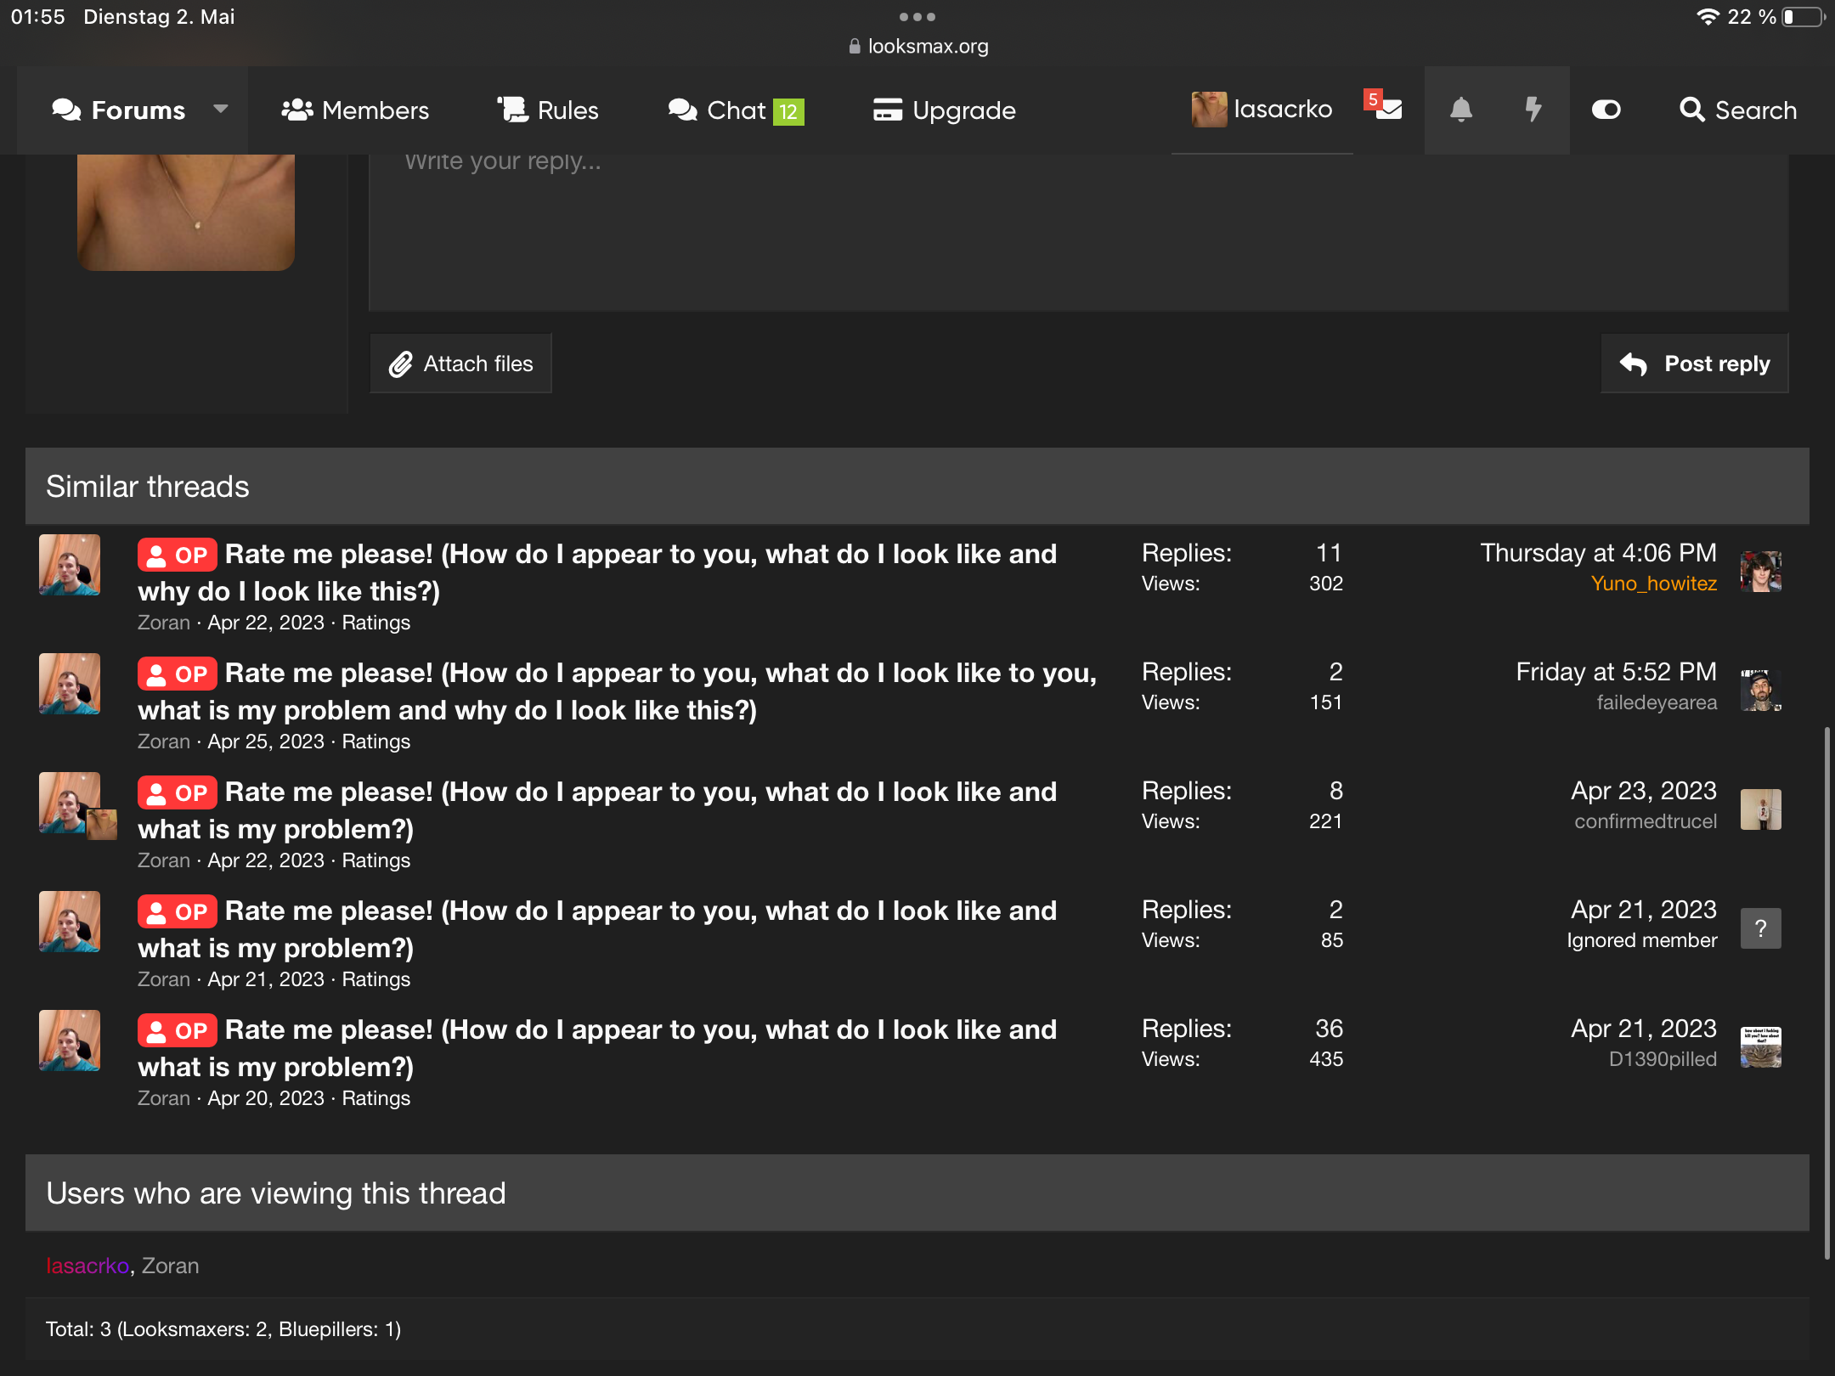Toggle the dark/light theme switch
Viewport: 1835px width, 1376px height.
click(x=1606, y=110)
